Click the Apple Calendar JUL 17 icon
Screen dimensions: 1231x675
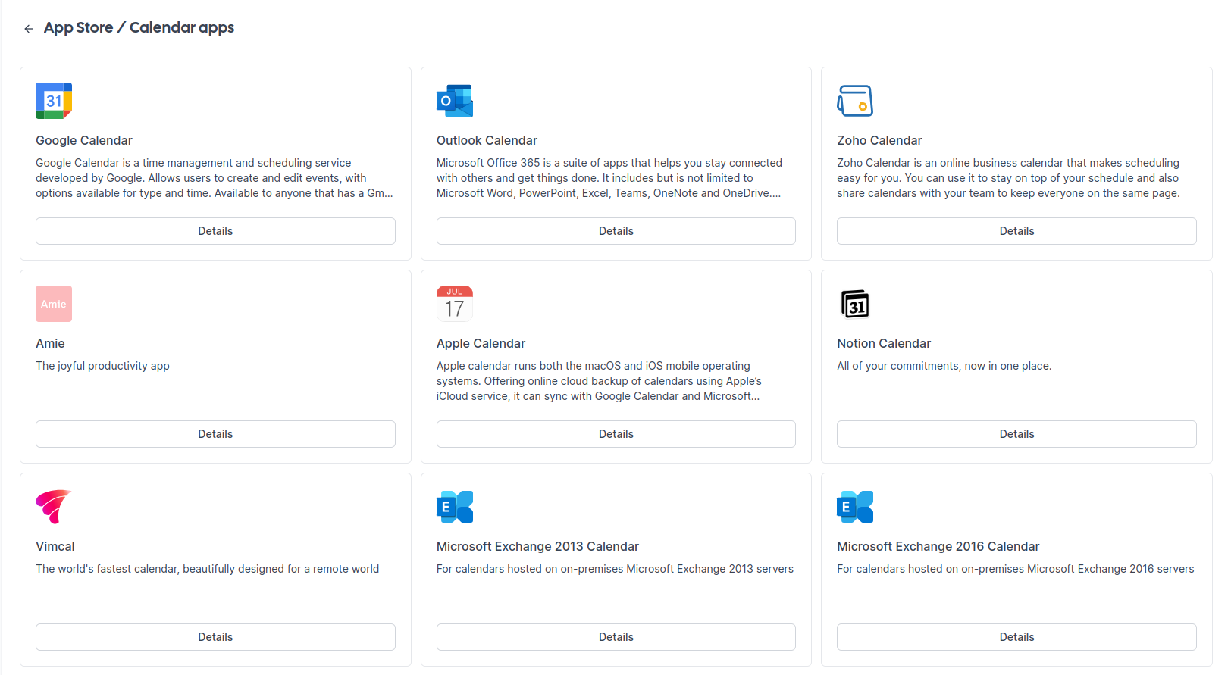(x=455, y=304)
